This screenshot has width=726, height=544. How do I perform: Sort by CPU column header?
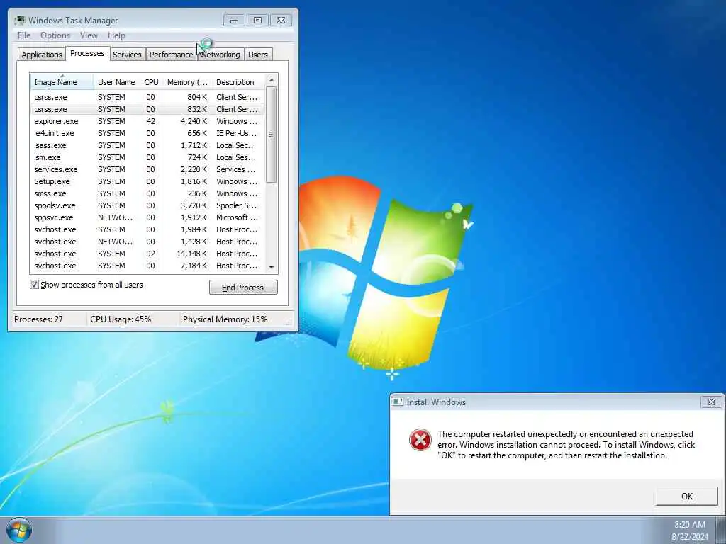(152, 82)
